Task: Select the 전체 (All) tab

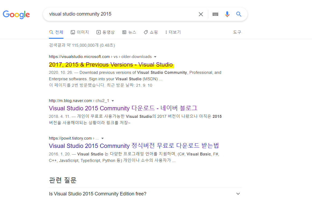Action: [56, 32]
